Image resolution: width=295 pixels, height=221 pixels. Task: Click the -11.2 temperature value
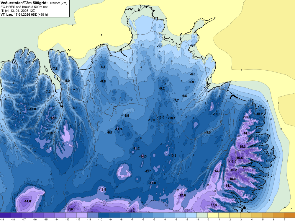136,148
